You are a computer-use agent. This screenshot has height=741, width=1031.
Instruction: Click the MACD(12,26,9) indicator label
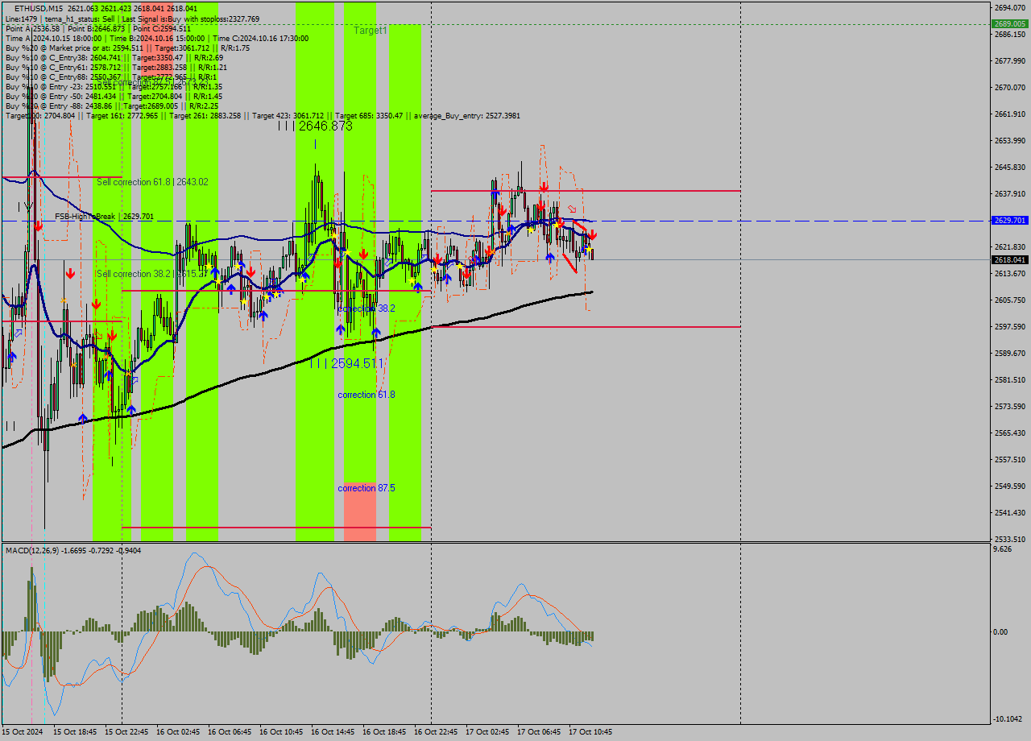coord(73,550)
